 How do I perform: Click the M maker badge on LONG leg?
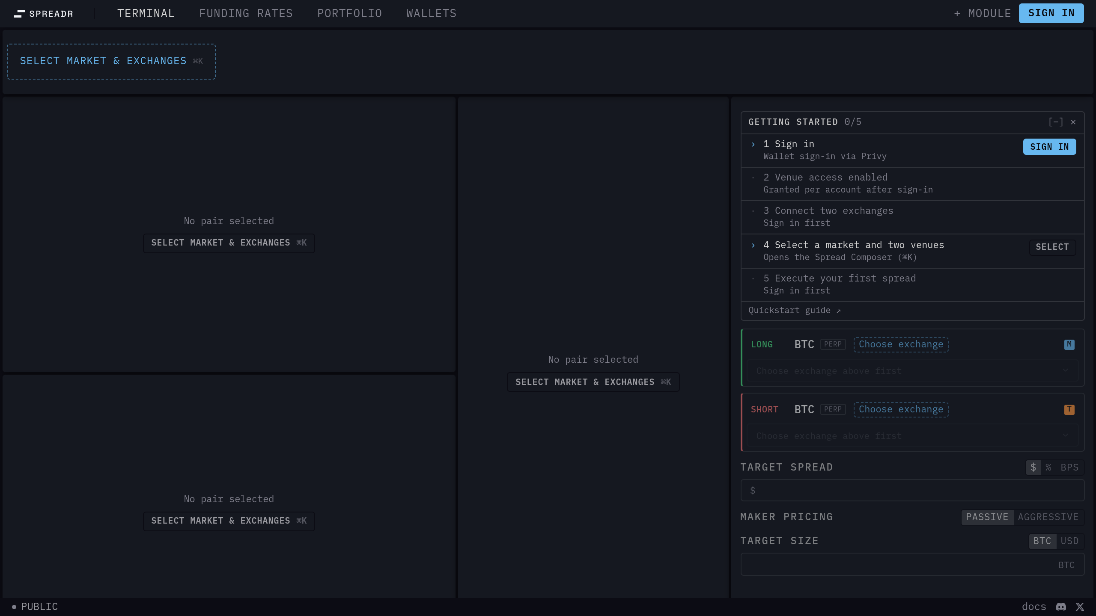(x=1069, y=344)
